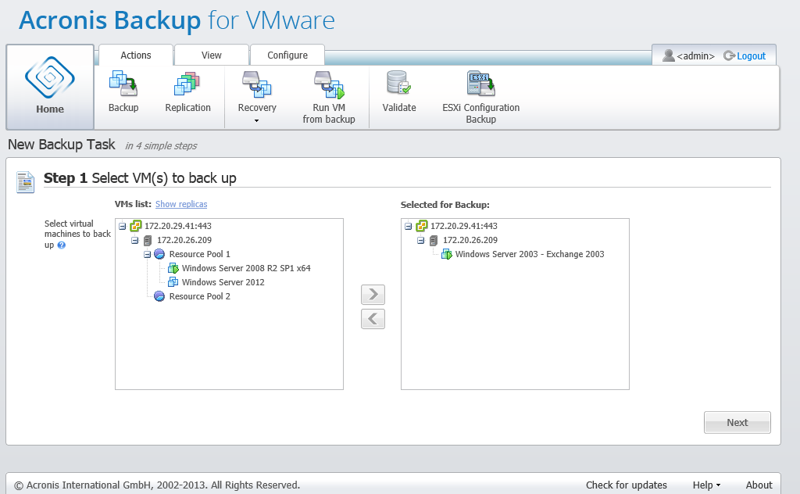Click vCenter icon in Selected for Backup
The image size is (800, 494).
click(421, 226)
